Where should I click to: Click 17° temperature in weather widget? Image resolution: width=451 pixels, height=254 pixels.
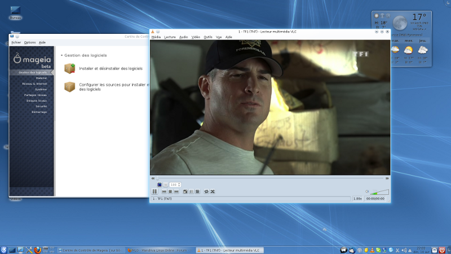(419, 17)
